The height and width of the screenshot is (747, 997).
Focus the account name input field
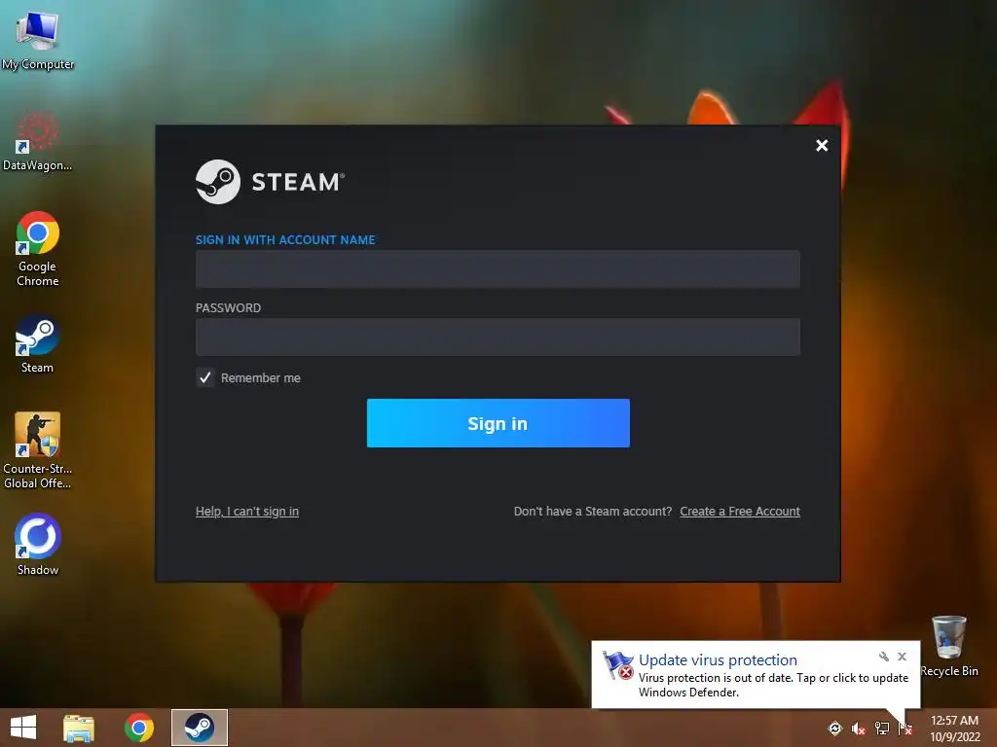click(498, 268)
